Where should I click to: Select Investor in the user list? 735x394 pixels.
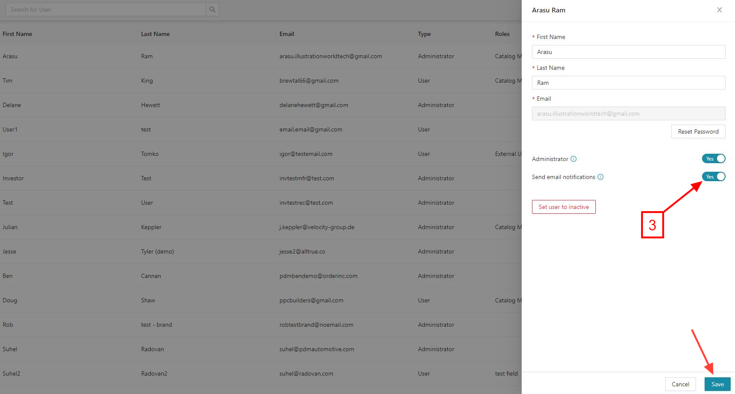(x=13, y=178)
